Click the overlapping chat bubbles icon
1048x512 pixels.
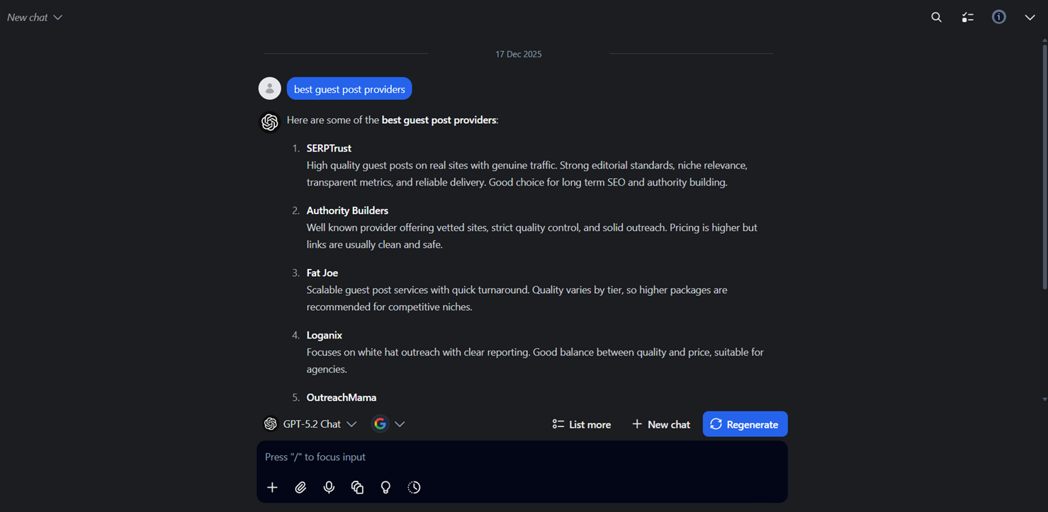click(357, 487)
